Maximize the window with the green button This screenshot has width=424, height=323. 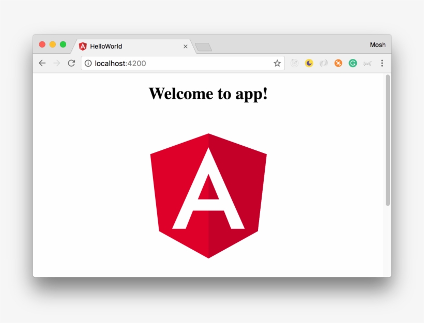(x=63, y=44)
